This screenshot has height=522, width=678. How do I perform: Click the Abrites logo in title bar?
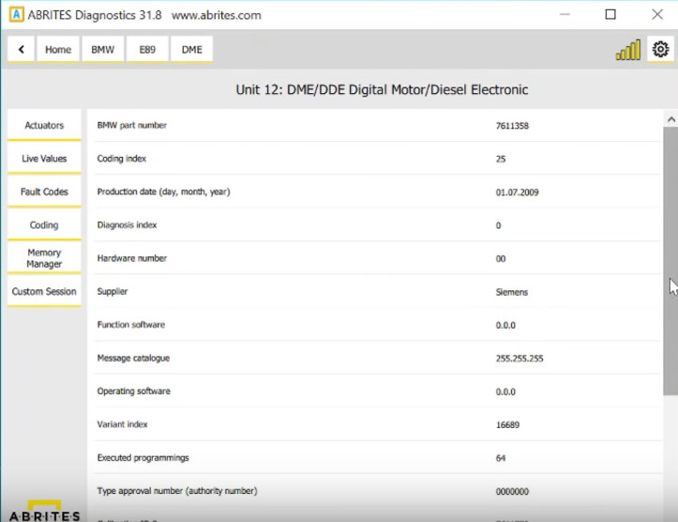pos(17,15)
